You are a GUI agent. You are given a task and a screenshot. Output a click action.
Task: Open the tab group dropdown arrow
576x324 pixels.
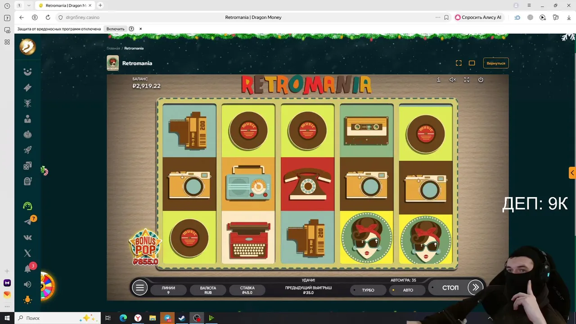[x=29, y=5]
